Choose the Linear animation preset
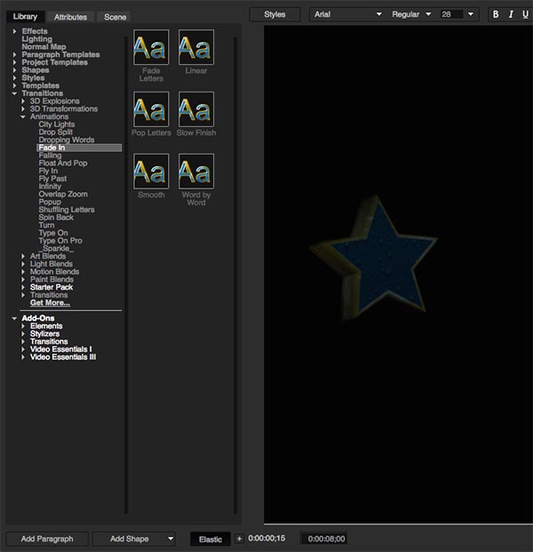The width and height of the screenshot is (533, 552). [196, 47]
